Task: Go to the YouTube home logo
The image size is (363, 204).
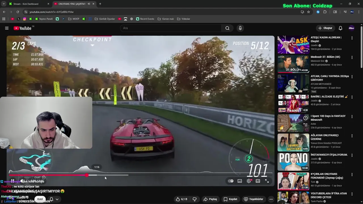Action: [x=22, y=28]
